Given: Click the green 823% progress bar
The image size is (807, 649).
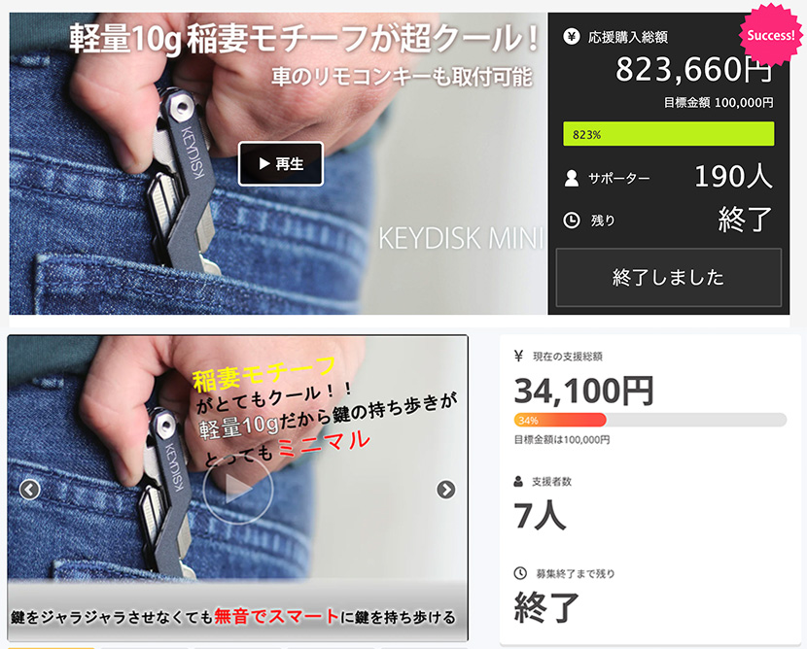Looking at the screenshot, I should 669,134.
